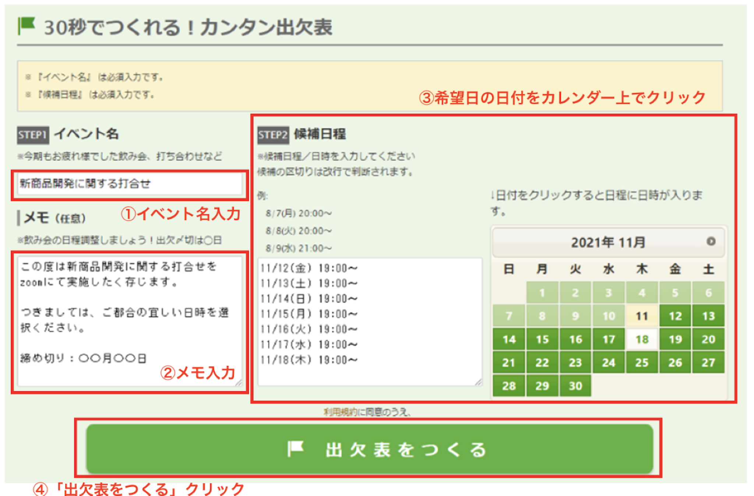754x496 pixels.
Task: Click the highlighted date 18
Action: click(x=642, y=339)
